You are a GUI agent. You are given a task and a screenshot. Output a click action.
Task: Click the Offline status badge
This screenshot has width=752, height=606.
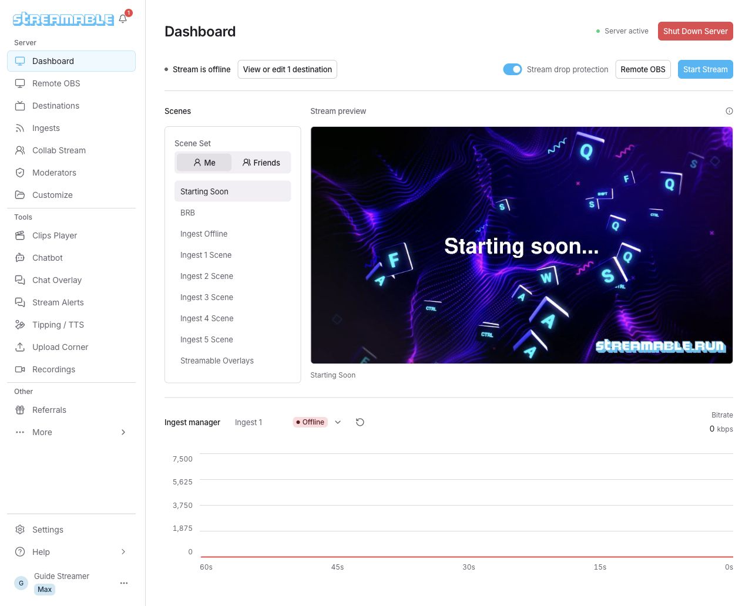[310, 422]
